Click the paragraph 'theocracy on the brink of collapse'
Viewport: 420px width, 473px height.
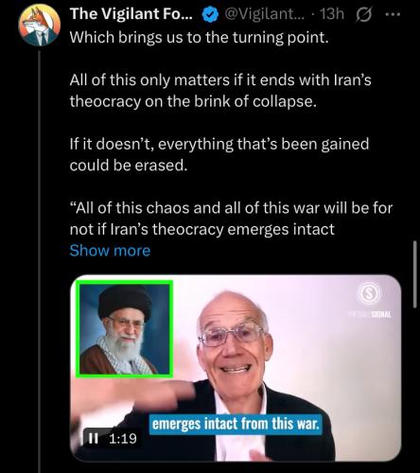(x=193, y=101)
